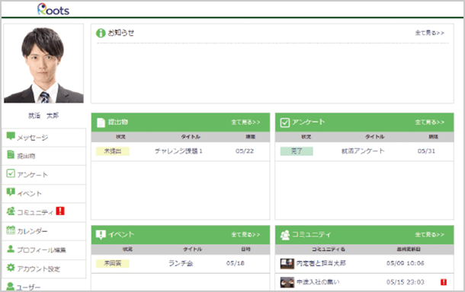The image size is (465, 292).
Task: Click the 就活 太郎 user name
Action: click(x=43, y=116)
